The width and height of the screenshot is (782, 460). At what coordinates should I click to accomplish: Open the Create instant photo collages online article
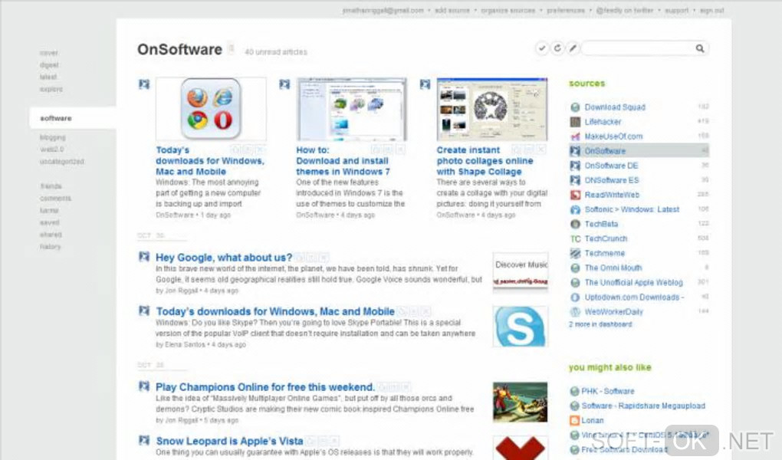tap(485, 161)
